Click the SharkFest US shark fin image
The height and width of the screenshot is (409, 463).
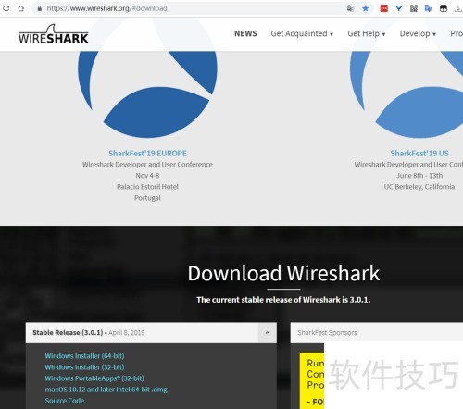tap(407, 94)
